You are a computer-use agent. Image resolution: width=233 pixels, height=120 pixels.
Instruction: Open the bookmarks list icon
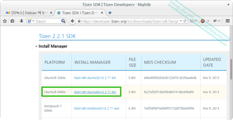click(x=12, y=21)
